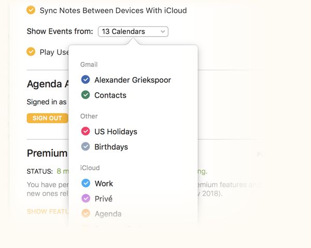Uncheck the Privé calendar
This screenshot has height=248, width=311.
86,198
